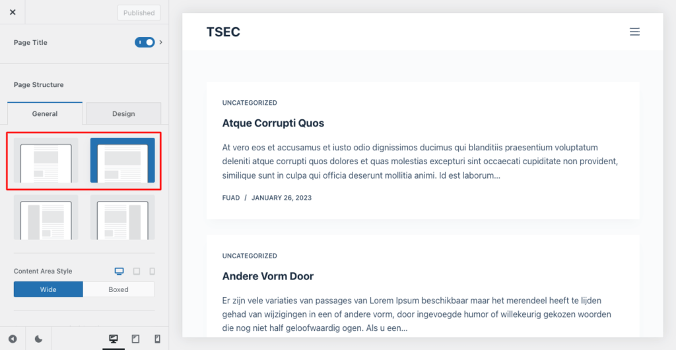676x350 pixels.
Task: Switch preview to tablet in footer
Action: tap(135, 339)
